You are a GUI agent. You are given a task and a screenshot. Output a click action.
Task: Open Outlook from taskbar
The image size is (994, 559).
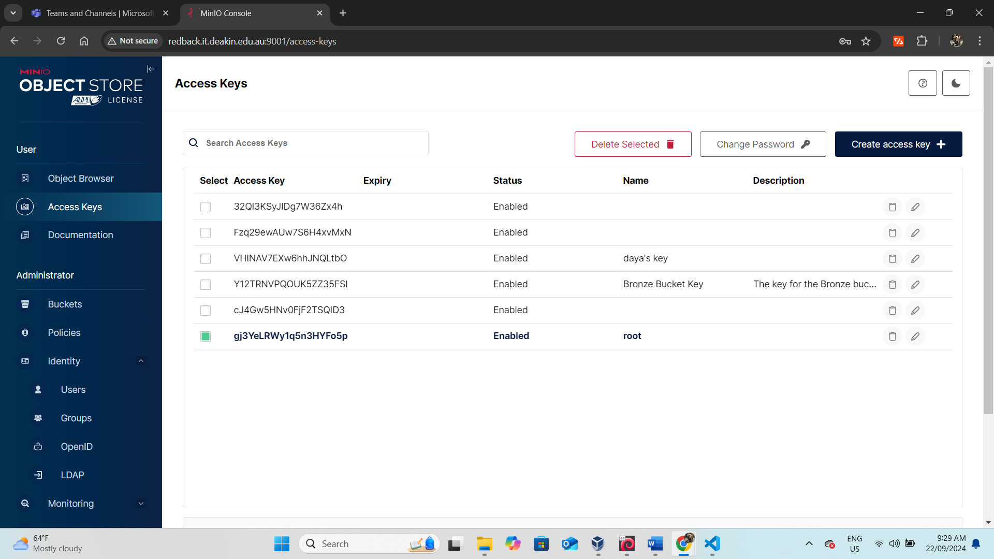[x=569, y=543]
